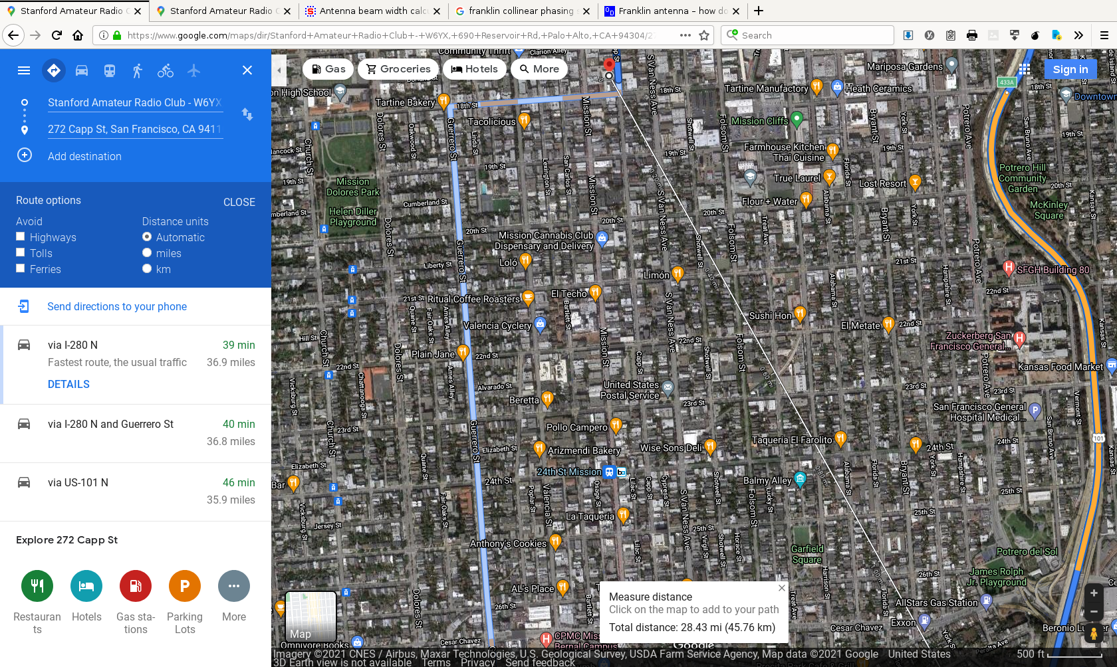Enable the Avoid Highways checkbox
1117x667 pixels.
21,237
